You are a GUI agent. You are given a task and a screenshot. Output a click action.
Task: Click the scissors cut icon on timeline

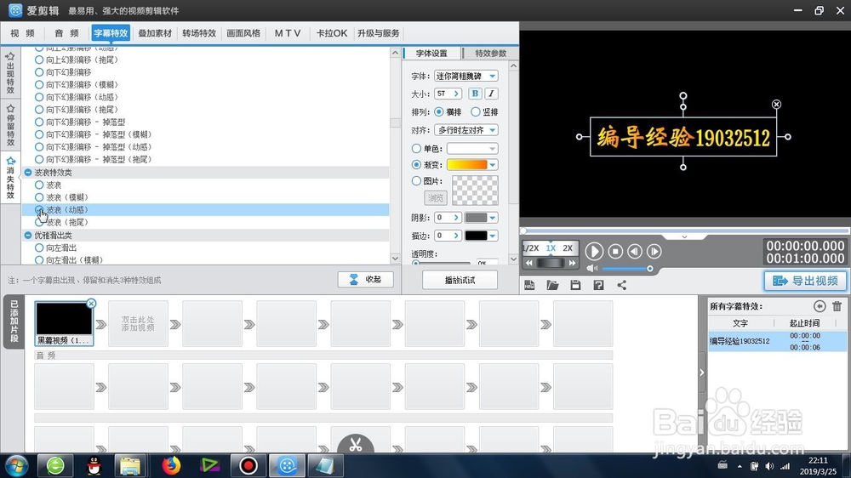tap(356, 445)
